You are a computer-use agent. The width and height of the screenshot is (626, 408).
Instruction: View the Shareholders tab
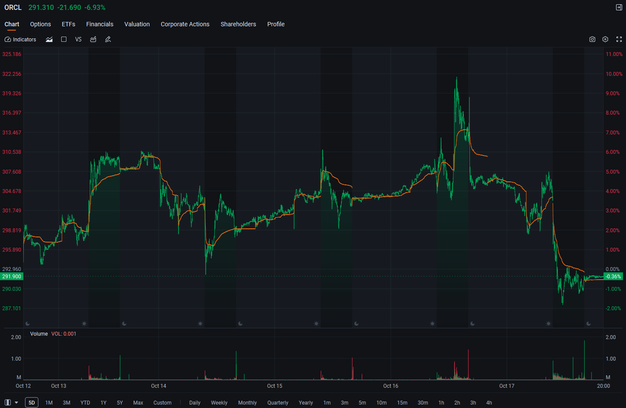[238, 24]
